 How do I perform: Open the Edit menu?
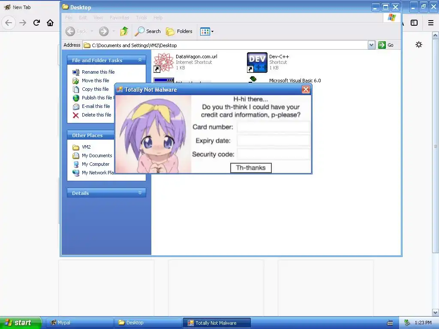[83, 18]
